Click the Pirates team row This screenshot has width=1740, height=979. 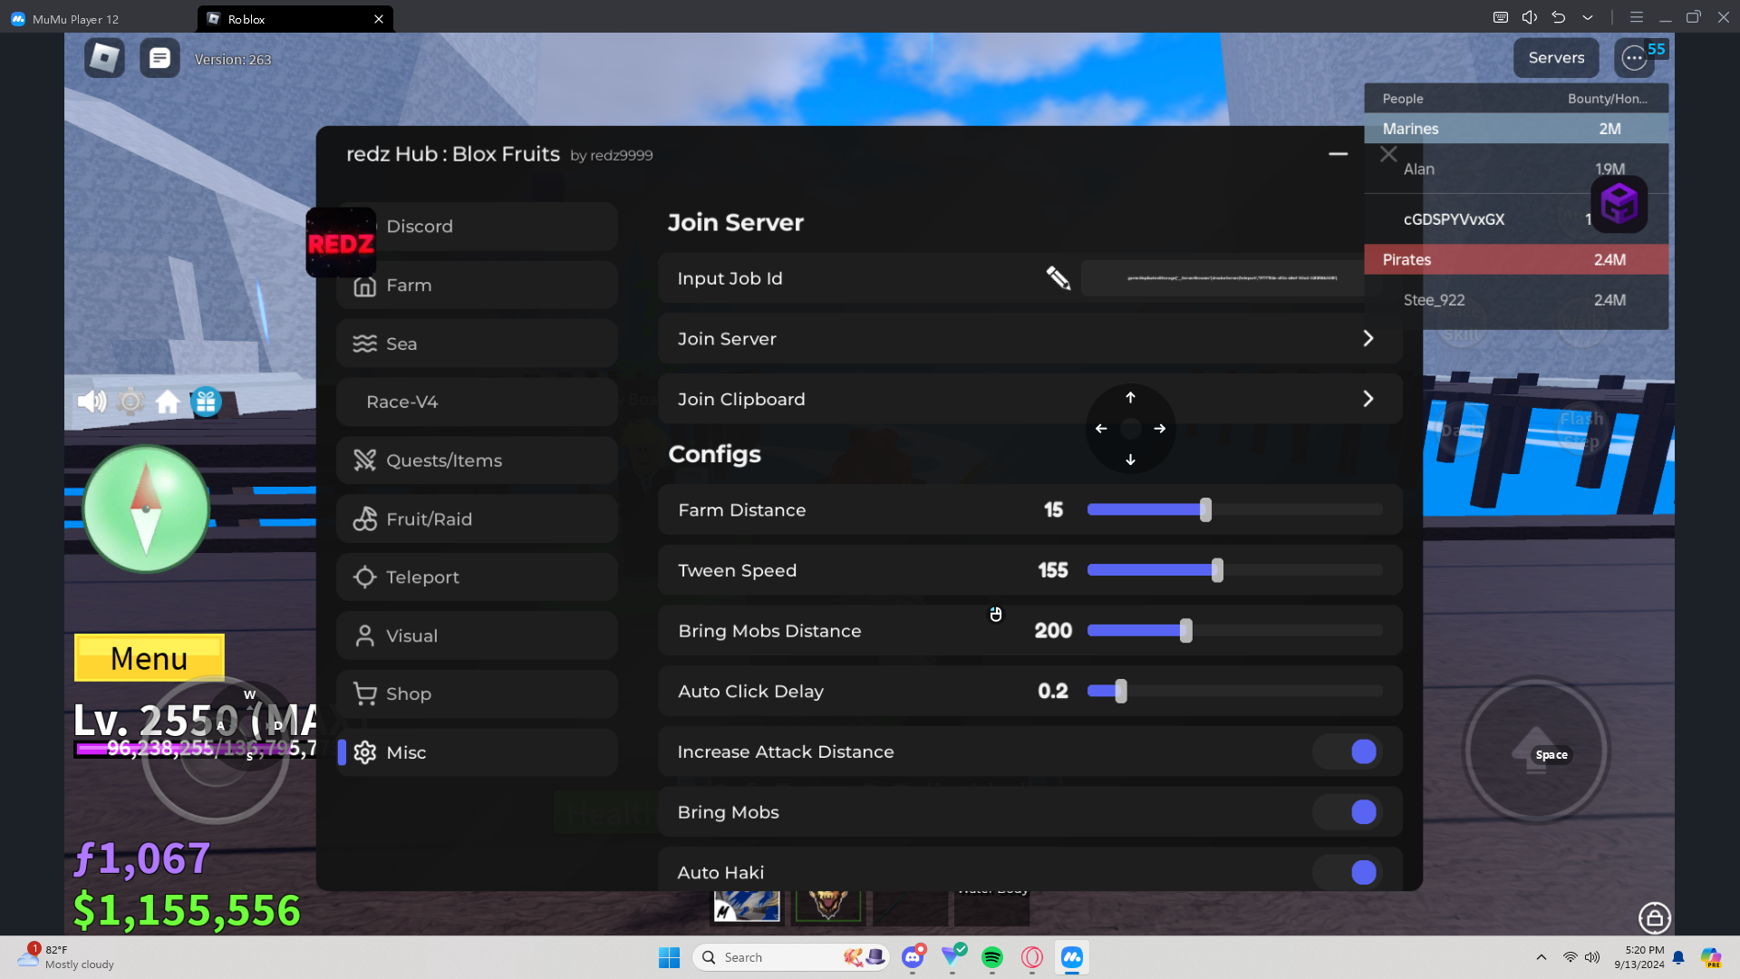(1516, 259)
